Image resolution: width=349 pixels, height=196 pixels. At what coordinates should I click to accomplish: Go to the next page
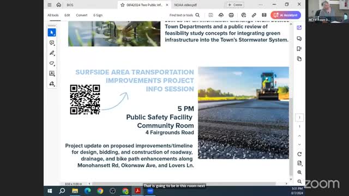[299, 145]
